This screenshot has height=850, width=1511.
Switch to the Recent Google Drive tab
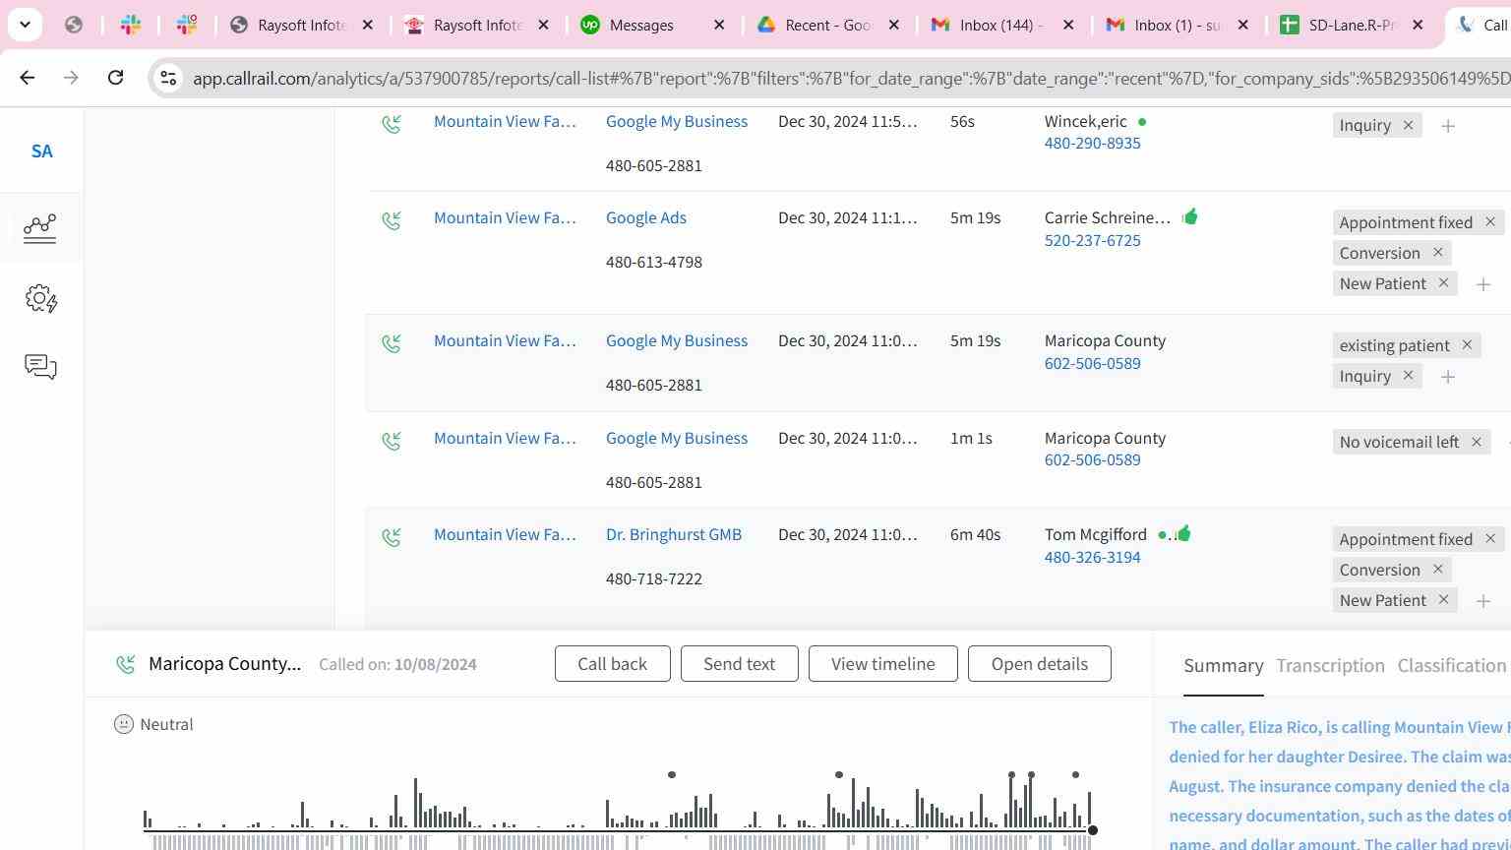(826, 26)
